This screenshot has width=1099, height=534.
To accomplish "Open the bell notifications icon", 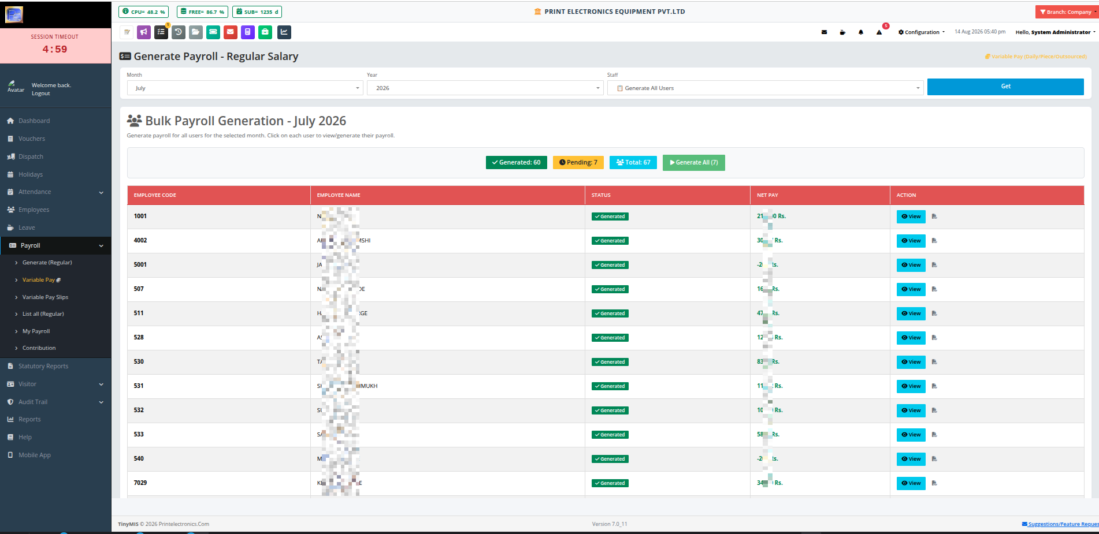I will [x=861, y=32].
